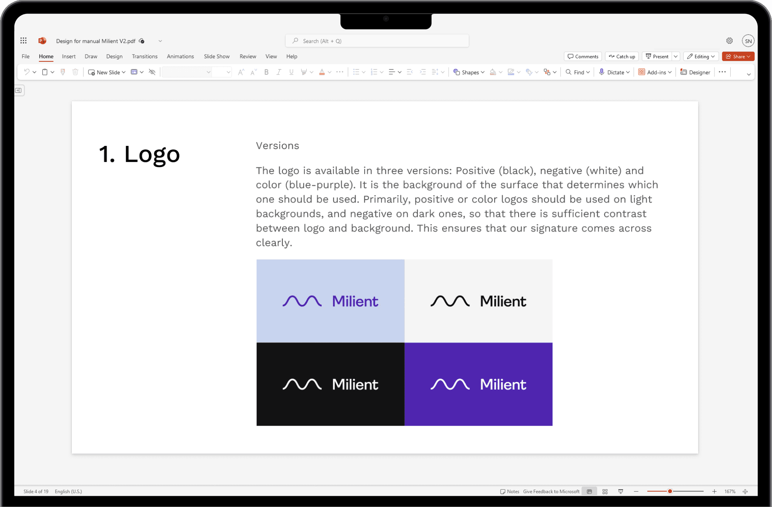
Task: Expand the slide thumbnail pane
Action: click(19, 90)
